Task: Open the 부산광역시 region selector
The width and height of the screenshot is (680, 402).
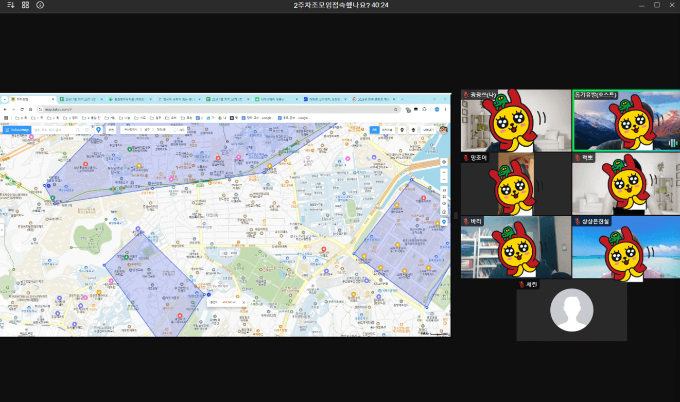Action: (131, 130)
